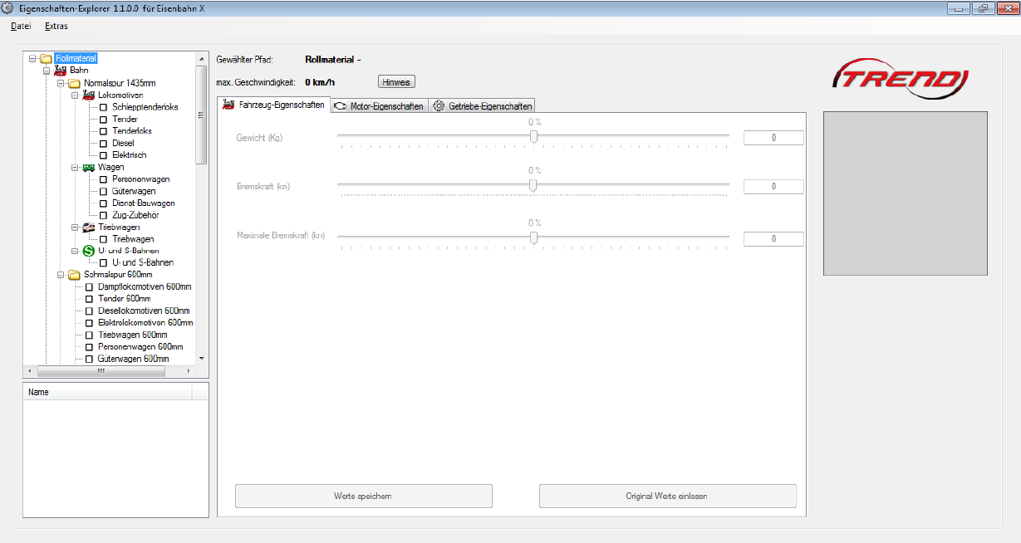
Task: Enable the Dampflokomotiven 600mm checkbox
Action: pos(90,287)
